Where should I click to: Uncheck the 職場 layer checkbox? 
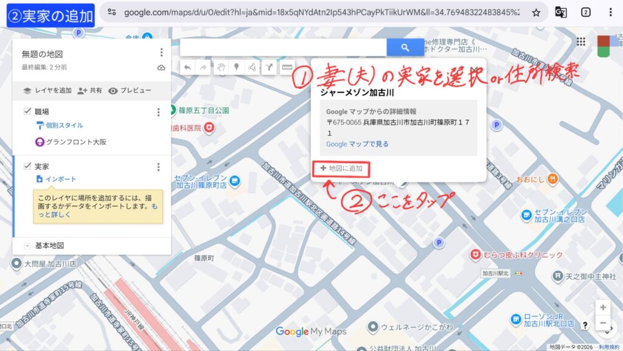27,111
